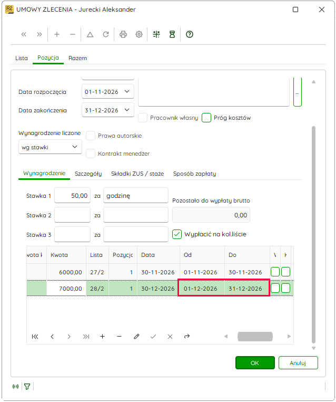The width and height of the screenshot is (336, 402).
Task: Cancel row edit with X icon
Action: pos(170,337)
